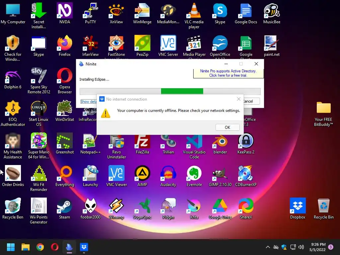Select the Opera Browser desktop icon
This screenshot has height=255, width=340.
[x=65, y=81]
